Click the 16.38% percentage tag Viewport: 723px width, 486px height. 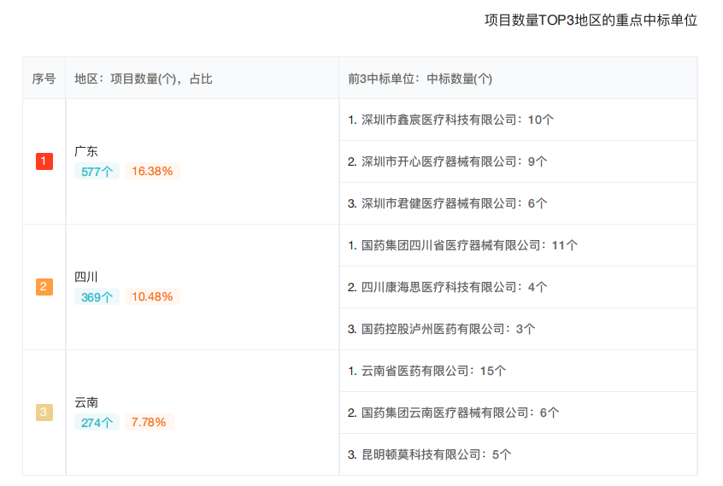(152, 171)
